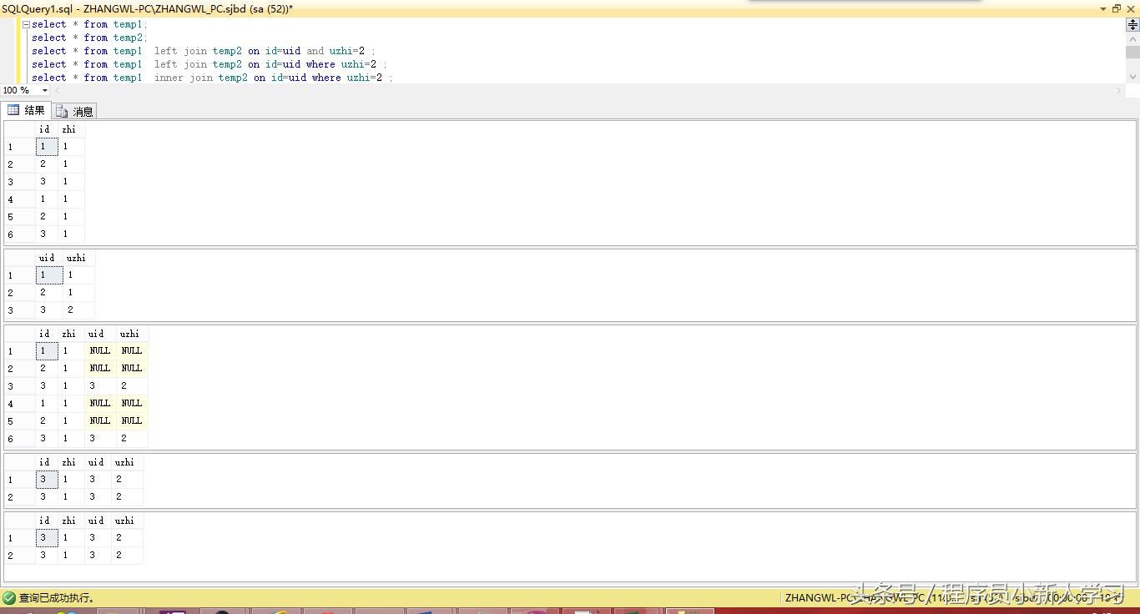Click a NULL cell in the third result grid
The height and width of the screenshot is (614, 1140).
(99, 350)
